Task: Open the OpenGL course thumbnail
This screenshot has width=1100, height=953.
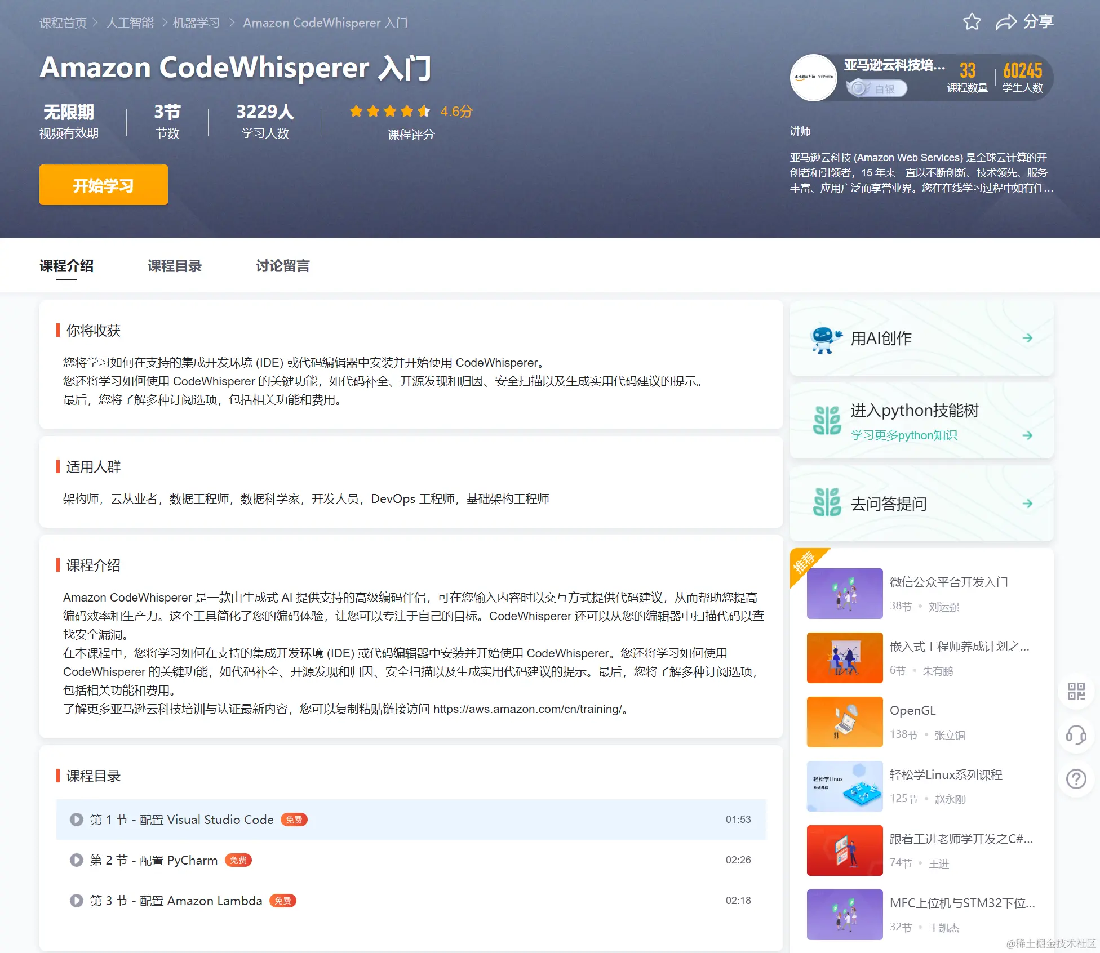Action: (844, 722)
